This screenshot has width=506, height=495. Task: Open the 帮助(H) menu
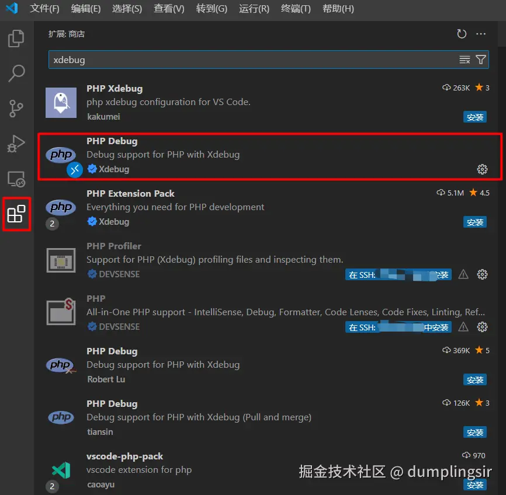[338, 8]
